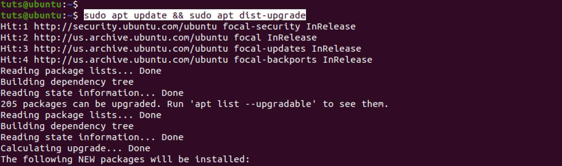This screenshot has width=562, height=166.
Task: Click the first 'Reading package lists... Done' line
Action: 81,71
